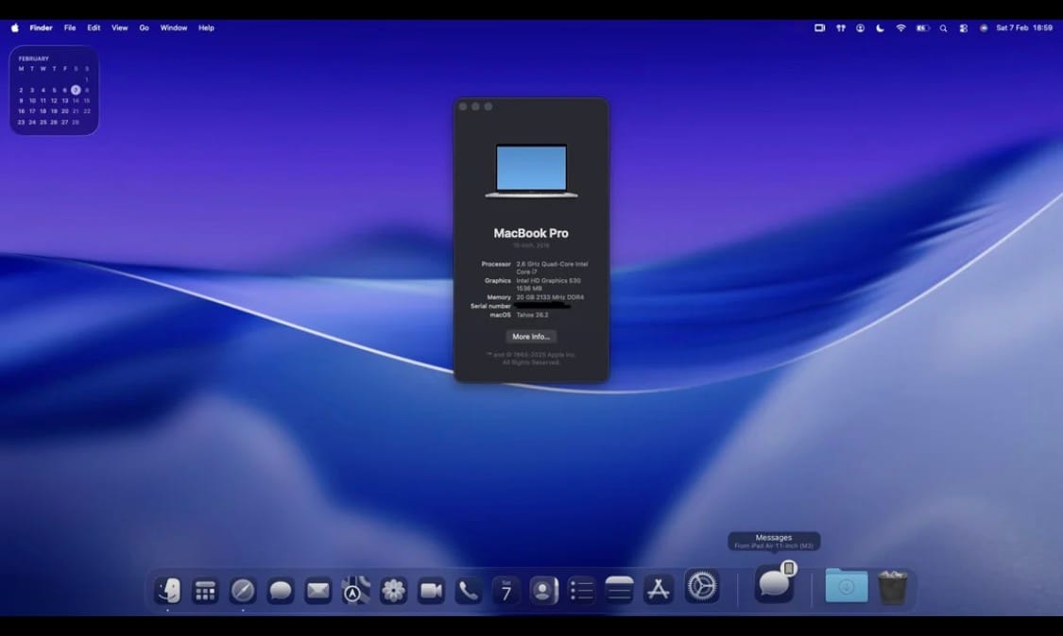Launch Maps from the Dock

pyautogui.click(x=355, y=591)
